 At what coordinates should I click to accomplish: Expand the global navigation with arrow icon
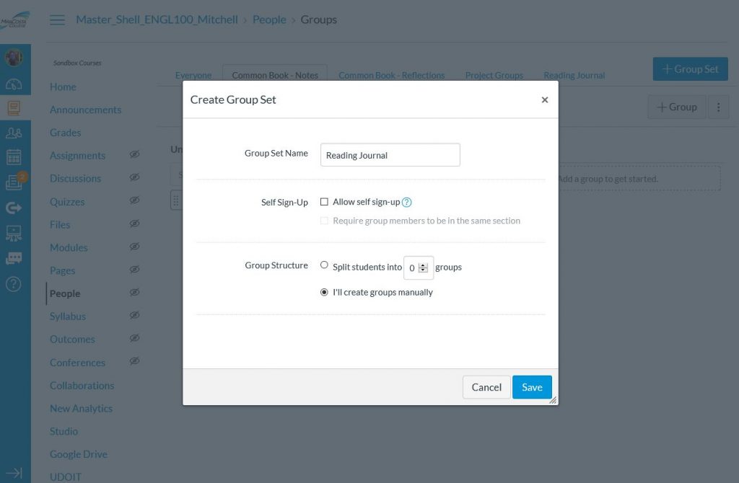tap(14, 473)
